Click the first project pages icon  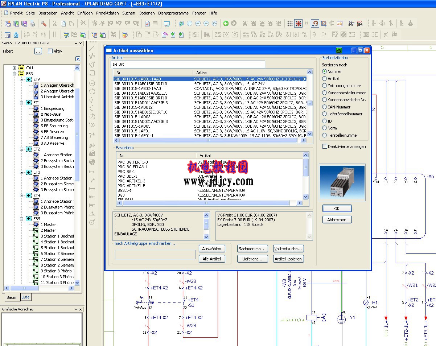point(8,24)
